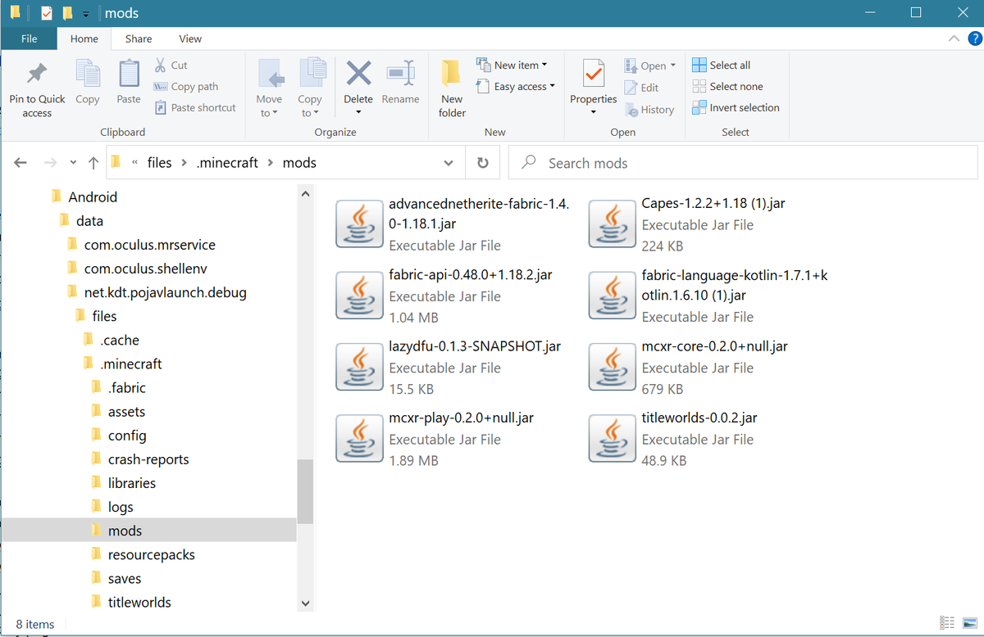This screenshot has height=637, width=984.
Task: Switch to details view in status bar
Action: click(x=947, y=624)
